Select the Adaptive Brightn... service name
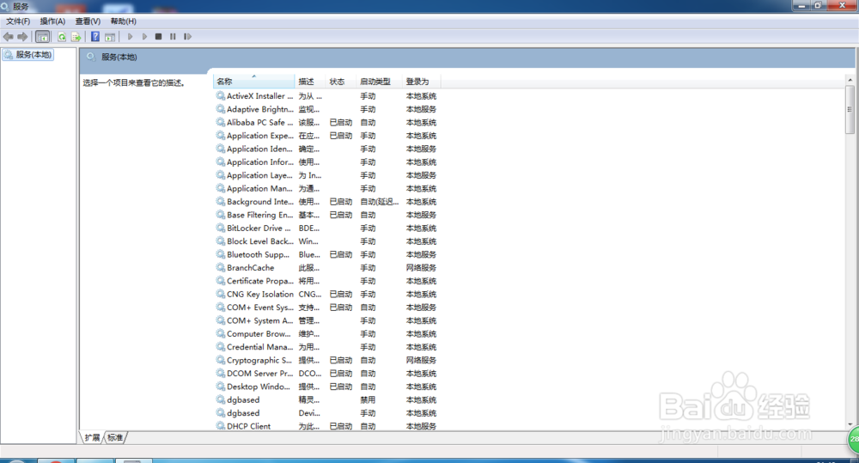The height and width of the screenshot is (463, 859). coord(260,109)
